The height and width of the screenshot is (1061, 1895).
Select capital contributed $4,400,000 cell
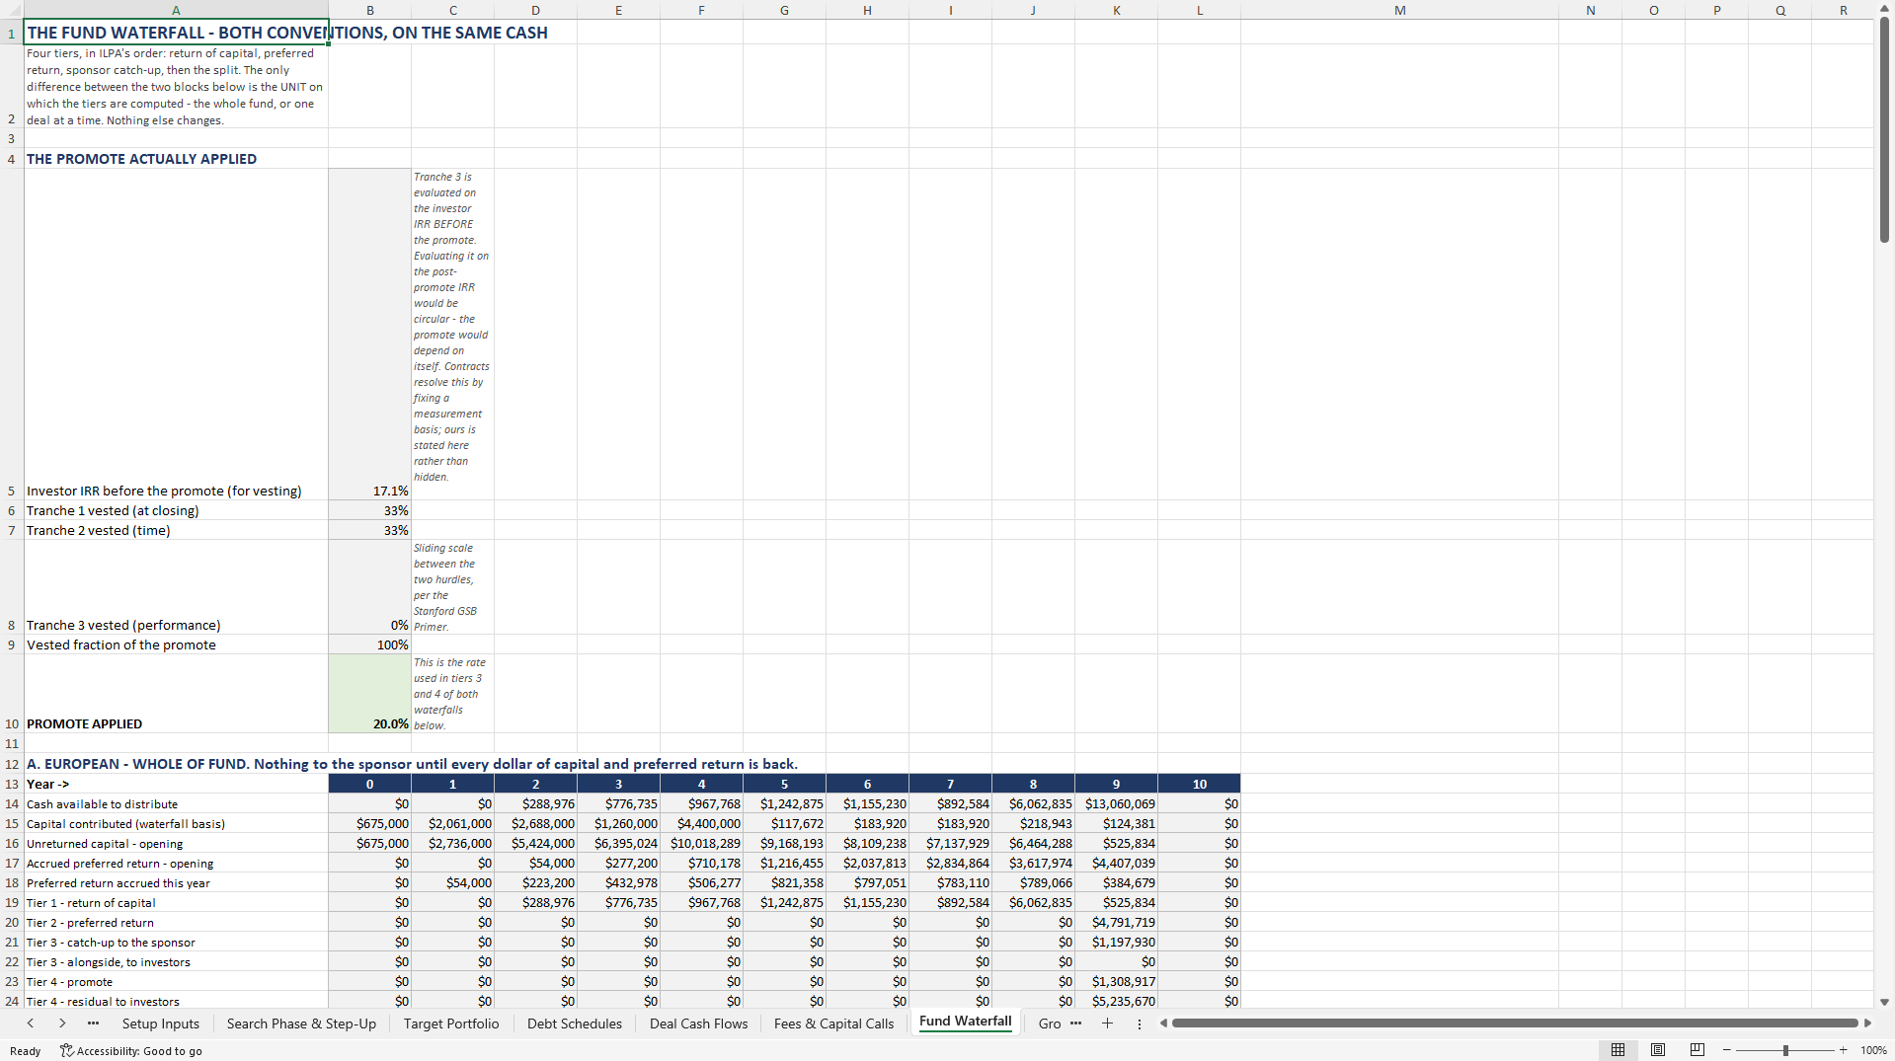coord(701,823)
